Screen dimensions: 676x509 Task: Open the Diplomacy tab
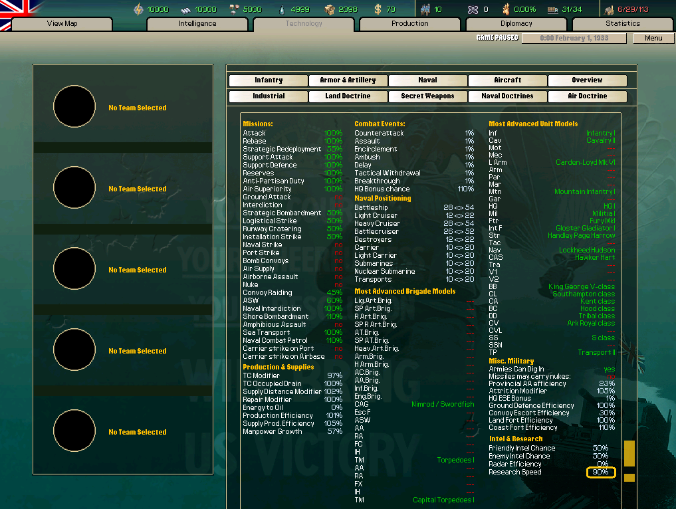(x=516, y=24)
